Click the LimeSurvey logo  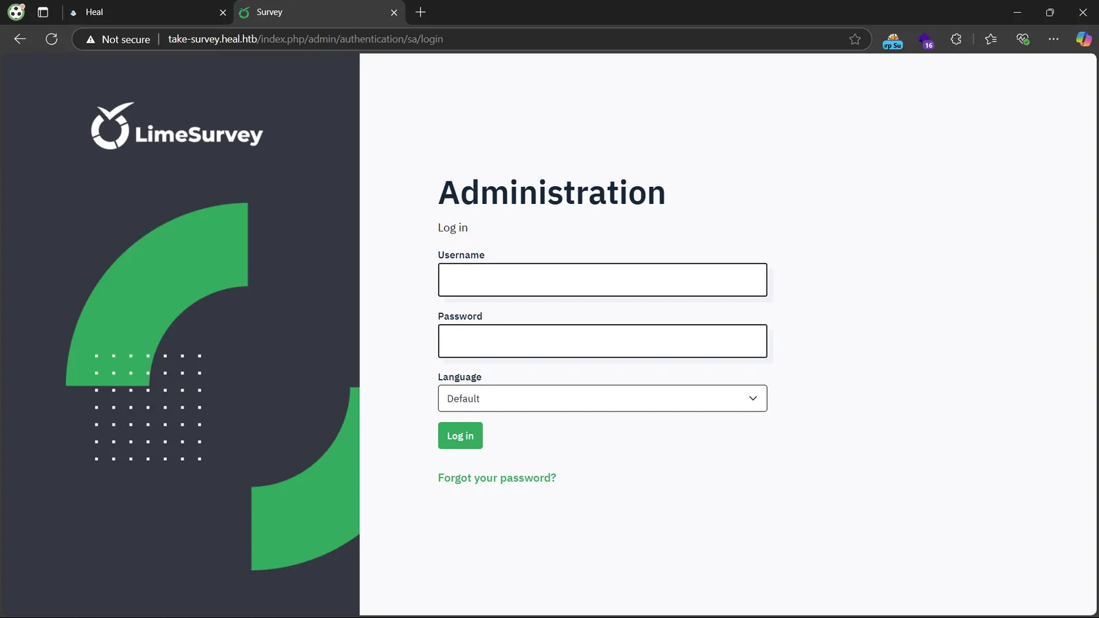pos(177,126)
